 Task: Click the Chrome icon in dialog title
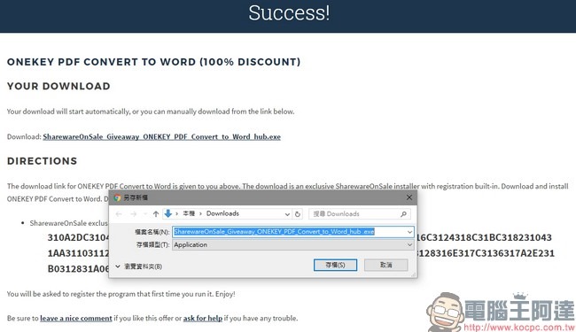point(117,197)
